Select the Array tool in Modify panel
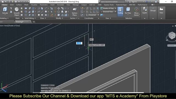Viewport: 176px width, 99px height. click(66, 15)
